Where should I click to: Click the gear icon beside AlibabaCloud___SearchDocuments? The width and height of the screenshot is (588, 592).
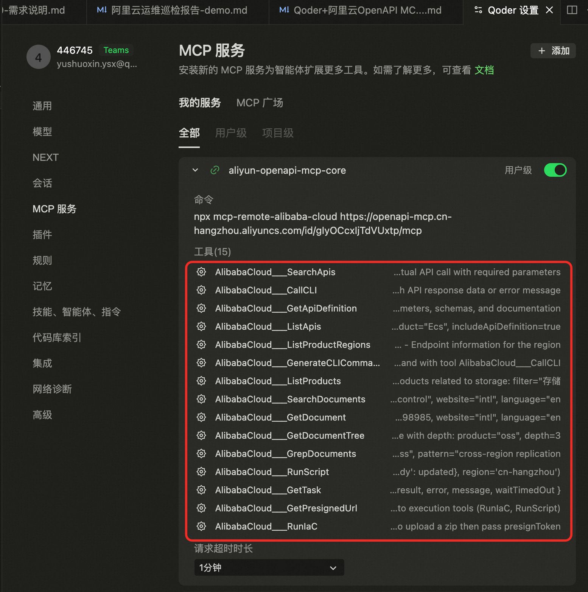[201, 399]
